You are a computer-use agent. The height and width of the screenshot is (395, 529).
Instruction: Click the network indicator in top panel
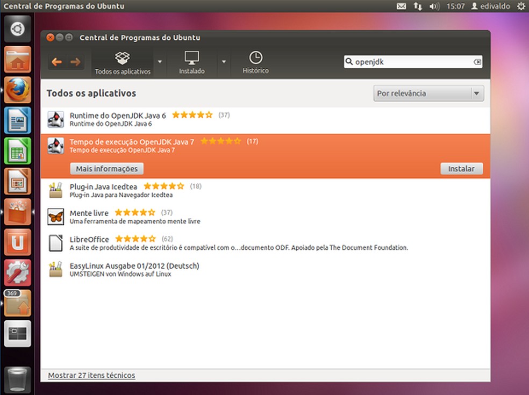click(418, 6)
